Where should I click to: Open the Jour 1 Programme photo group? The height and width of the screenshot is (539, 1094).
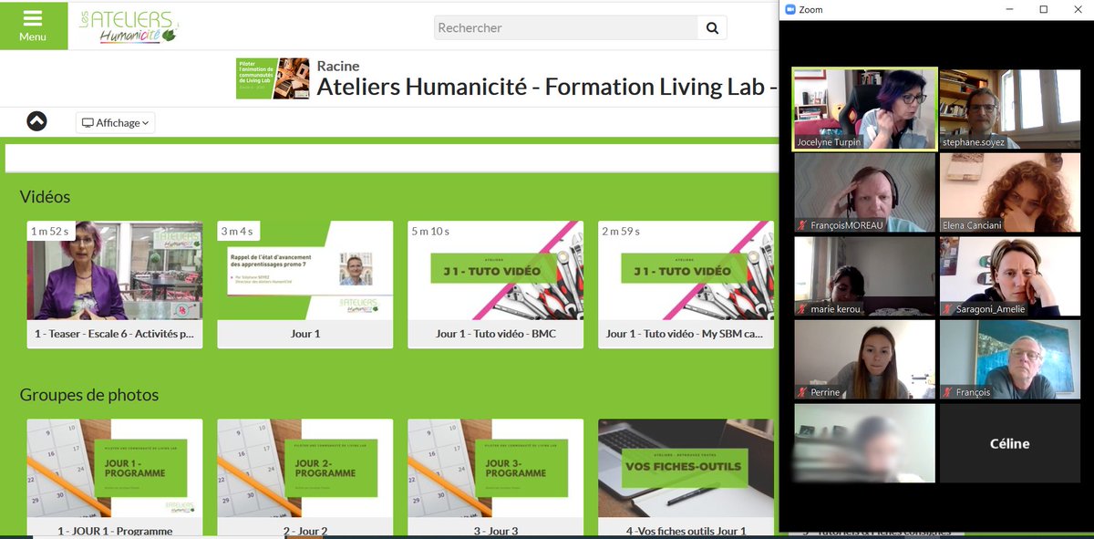pos(115,468)
